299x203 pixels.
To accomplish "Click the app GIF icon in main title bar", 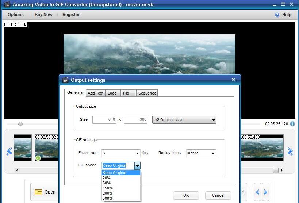I will [x=7, y=4].
